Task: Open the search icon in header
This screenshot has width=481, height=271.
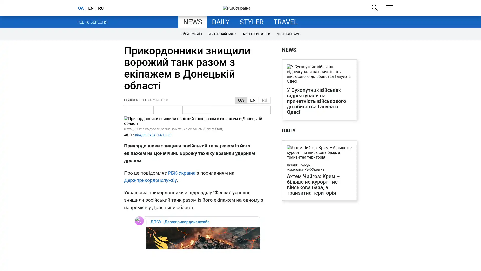Action: click(x=374, y=8)
